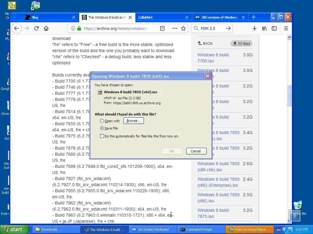Click the 2.6G size text
This screenshot has height=234, width=313.
pos(248,164)
